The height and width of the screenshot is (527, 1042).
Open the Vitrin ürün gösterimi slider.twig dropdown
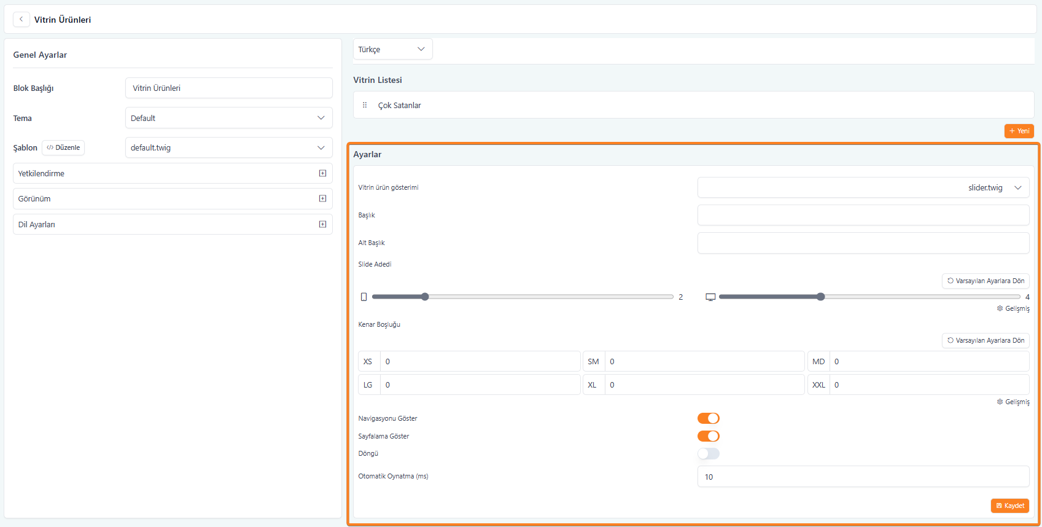[863, 187]
